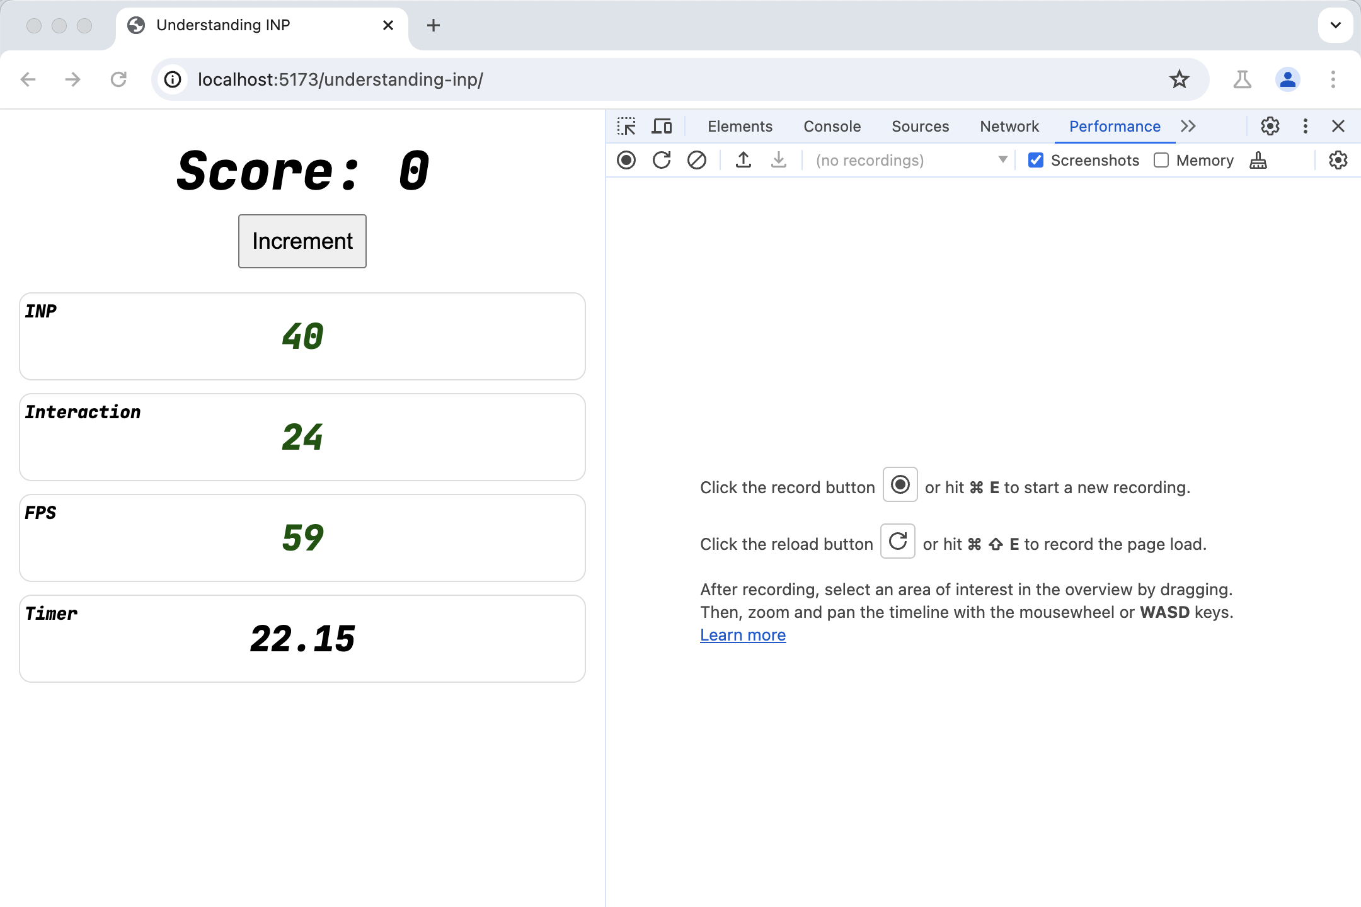
Task: Click the Learn more link in Performance panel
Action: pyautogui.click(x=742, y=635)
